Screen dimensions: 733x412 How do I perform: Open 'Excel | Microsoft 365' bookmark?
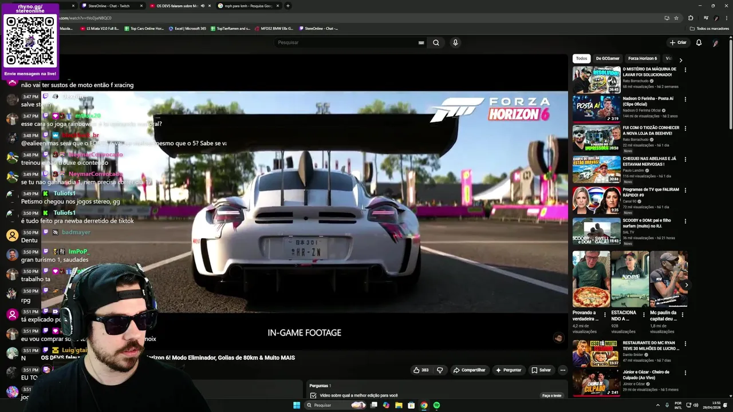click(x=187, y=29)
